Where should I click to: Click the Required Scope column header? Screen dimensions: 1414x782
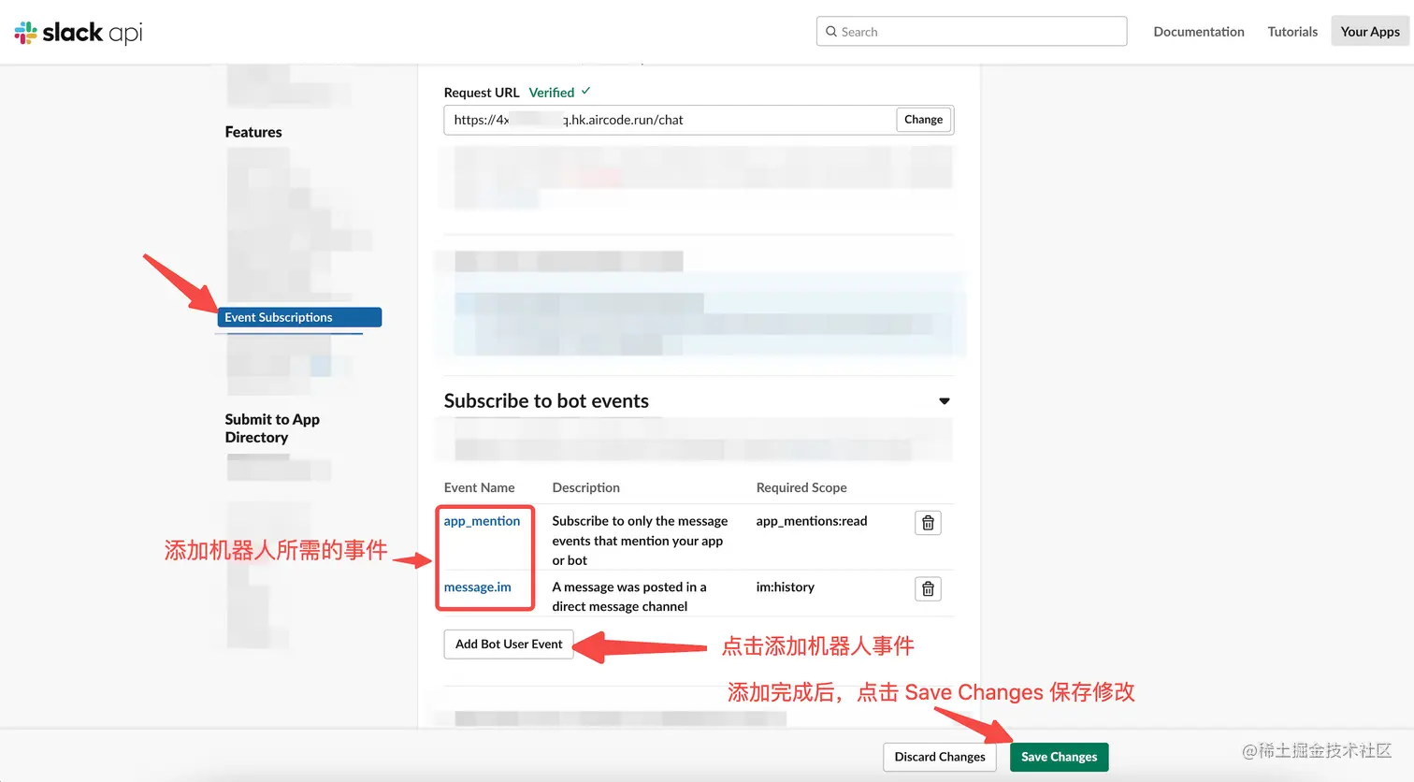[x=801, y=487]
